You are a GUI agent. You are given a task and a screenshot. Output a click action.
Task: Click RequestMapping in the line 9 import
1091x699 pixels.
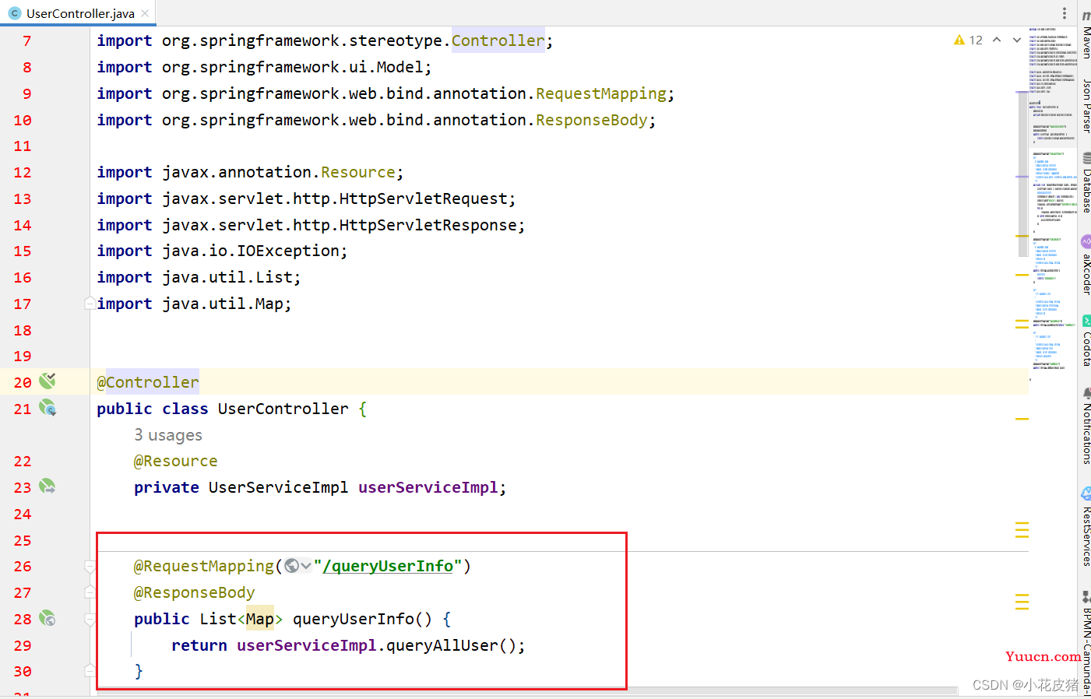point(601,93)
